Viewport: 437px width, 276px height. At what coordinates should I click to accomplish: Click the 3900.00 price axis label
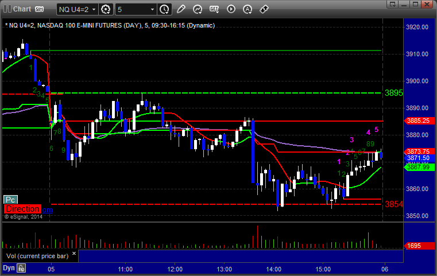pyautogui.click(x=417, y=81)
